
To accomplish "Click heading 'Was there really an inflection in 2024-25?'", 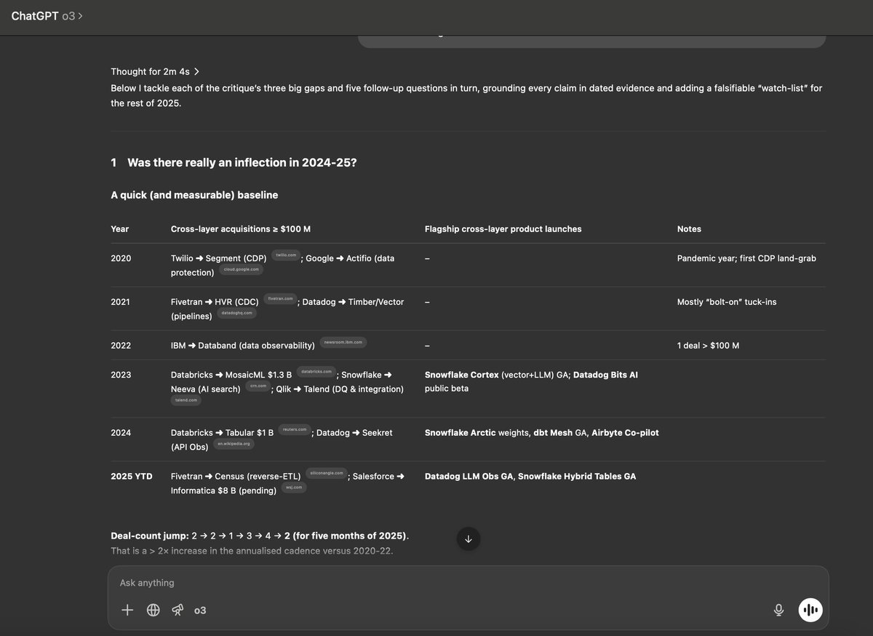I will click(242, 162).
